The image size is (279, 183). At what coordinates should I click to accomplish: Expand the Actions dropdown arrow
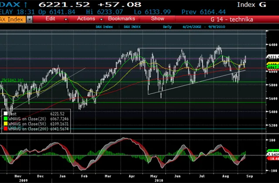pos(101,19)
